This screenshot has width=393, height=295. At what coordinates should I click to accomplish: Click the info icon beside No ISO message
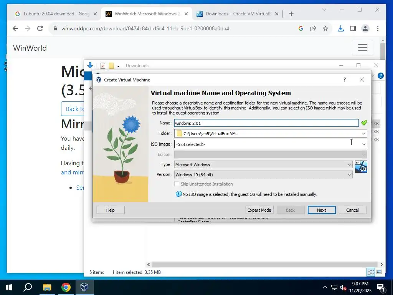[x=178, y=194]
